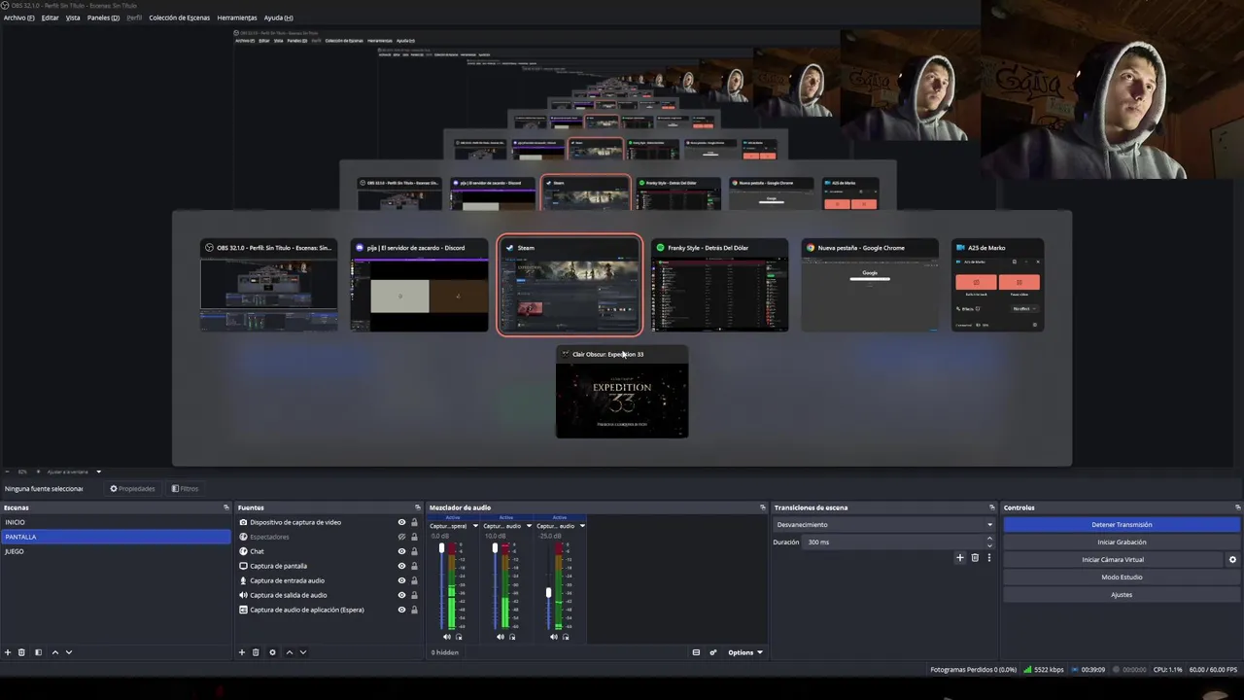Increase the Duración value with the up arrow
The height and width of the screenshot is (700, 1244).
tap(990, 539)
